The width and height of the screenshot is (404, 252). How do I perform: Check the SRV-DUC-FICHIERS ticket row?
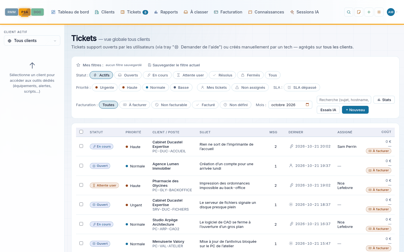pyautogui.click(x=81, y=204)
